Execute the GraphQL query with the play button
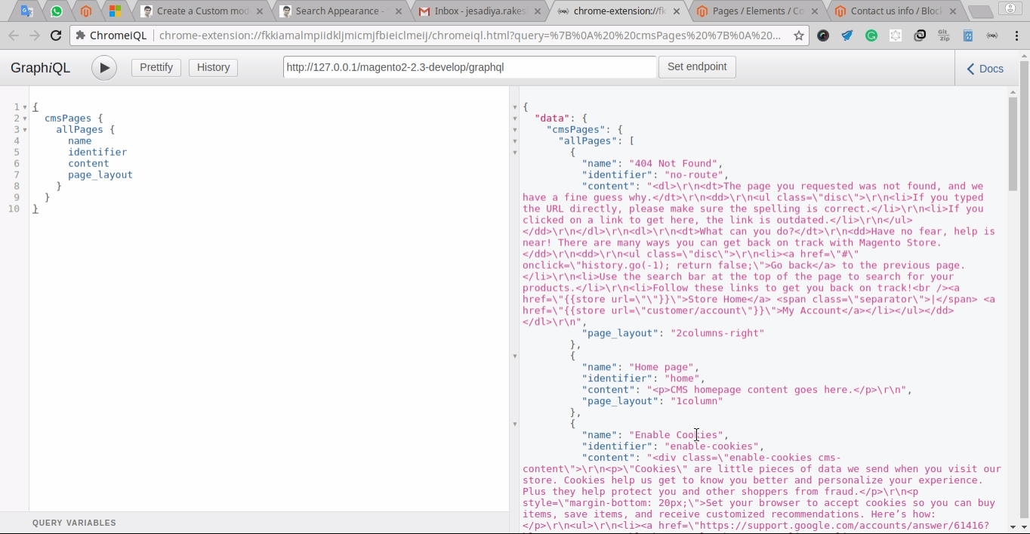 [x=104, y=67]
